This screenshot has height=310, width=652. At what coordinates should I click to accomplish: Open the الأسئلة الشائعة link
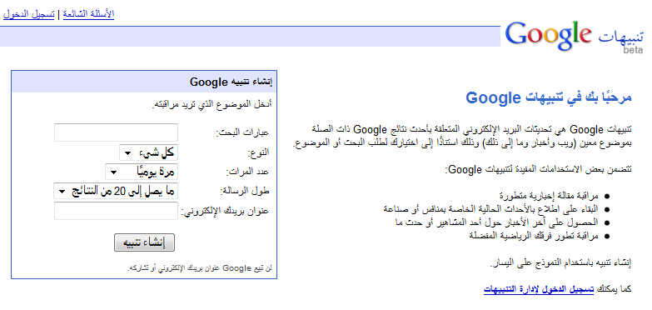(88, 14)
